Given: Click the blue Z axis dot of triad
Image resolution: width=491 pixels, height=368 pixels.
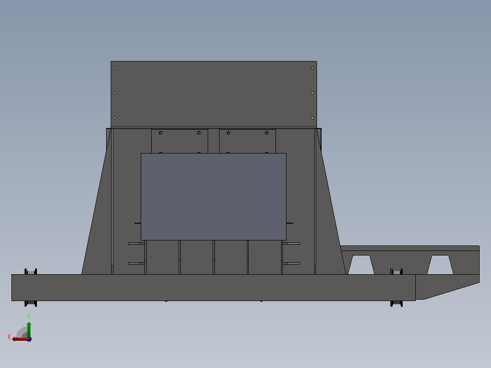Looking at the screenshot, I should [30, 339].
